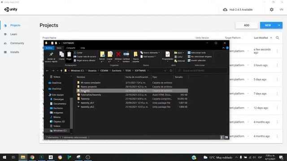
Task: Click the Buscar en SOFTWARE search field
Action: (201, 71)
